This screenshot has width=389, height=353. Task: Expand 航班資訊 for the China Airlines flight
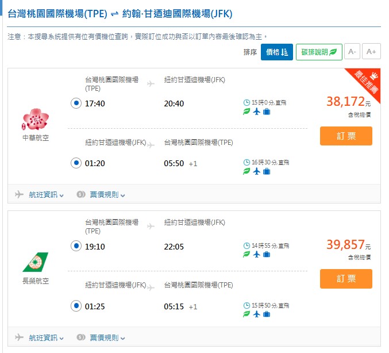point(46,194)
